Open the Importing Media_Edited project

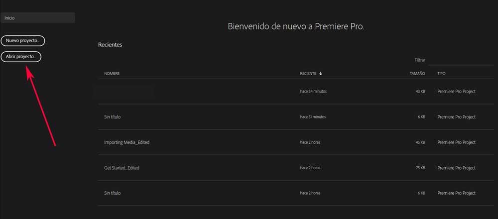(296, 142)
